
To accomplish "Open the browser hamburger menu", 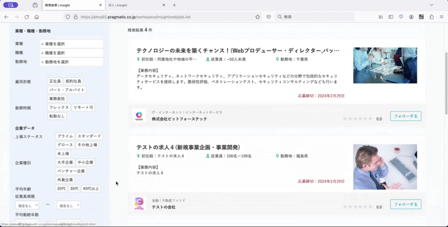I will point(441,17).
